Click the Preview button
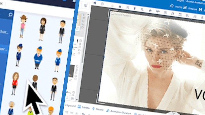Viewport: 205px width, 115px height. pos(190,8)
